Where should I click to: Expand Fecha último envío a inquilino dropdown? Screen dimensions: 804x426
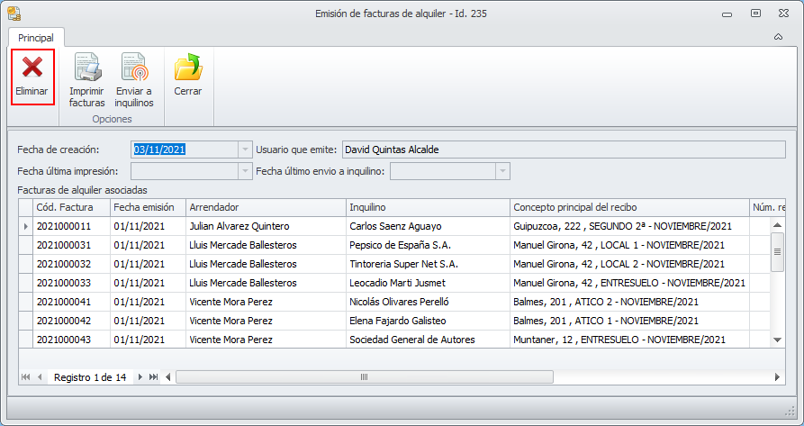[502, 171]
